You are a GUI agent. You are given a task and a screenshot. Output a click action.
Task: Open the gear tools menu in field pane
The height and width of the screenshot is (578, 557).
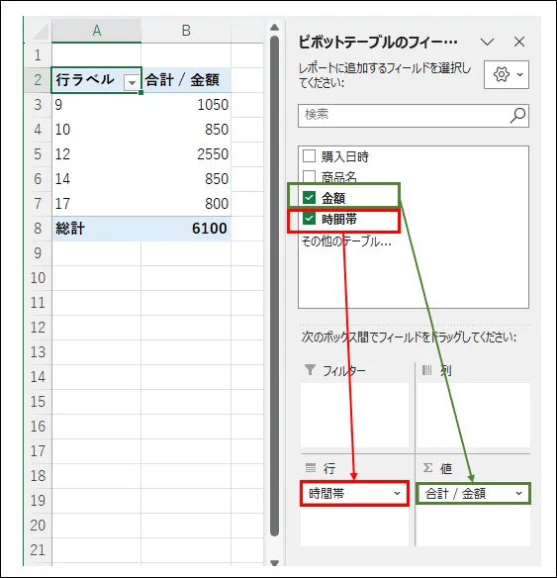pyautogui.click(x=507, y=75)
